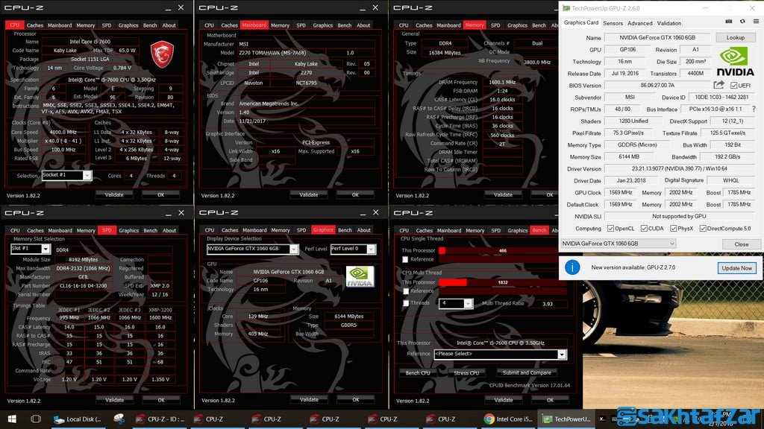
Task: Select the highlighted Bench tab in CPU-Z
Action: point(539,230)
